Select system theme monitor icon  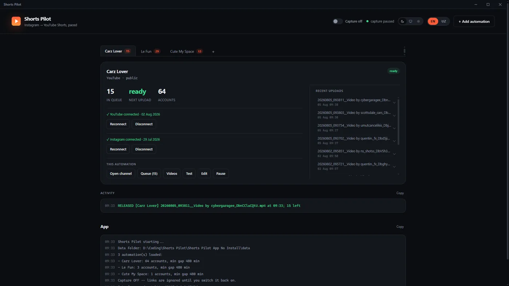pyautogui.click(x=410, y=21)
